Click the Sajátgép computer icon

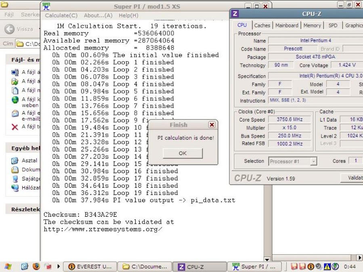click(15, 179)
